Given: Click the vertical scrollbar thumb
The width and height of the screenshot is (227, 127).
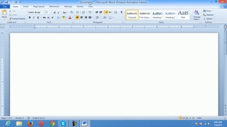Looking at the screenshot, I should (225, 43).
